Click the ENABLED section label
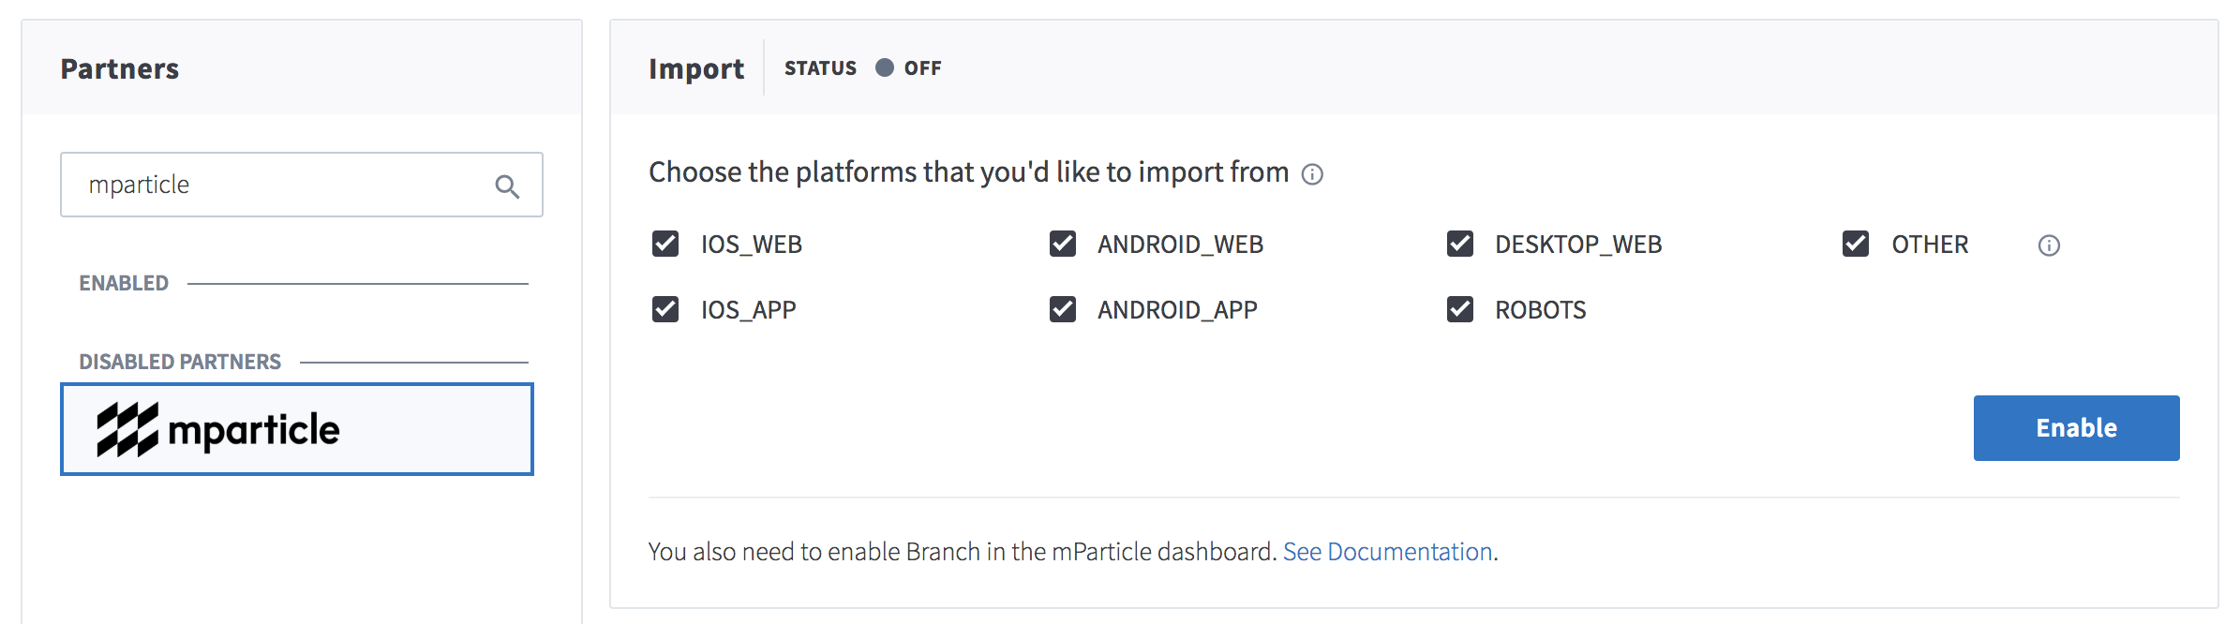This screenshot has width=2240, height=624. [124, 283]
